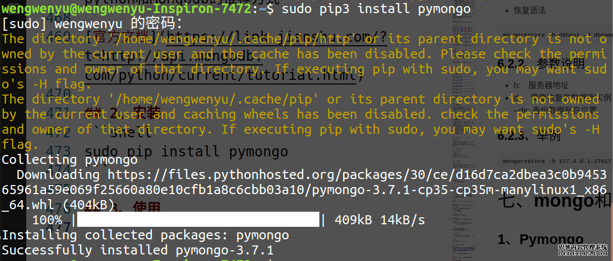Click the 'Collecting pymongo' output line
Image resolution: width=613 pixels, height=261 pixels.
[70, 160]
